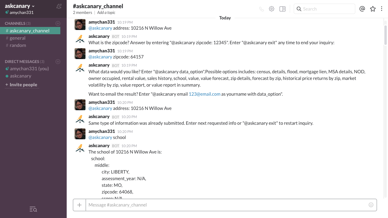Expand the DIRECT MESSAGES section header
Image resolution: width=388 pixels, height=218 pixels.
pos(25,61)
